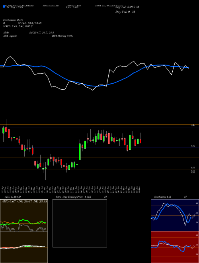Image resolution: width=199 pixels, height=263 pixels.
Task: Click the red-background RSI chart
Action: 175,247
